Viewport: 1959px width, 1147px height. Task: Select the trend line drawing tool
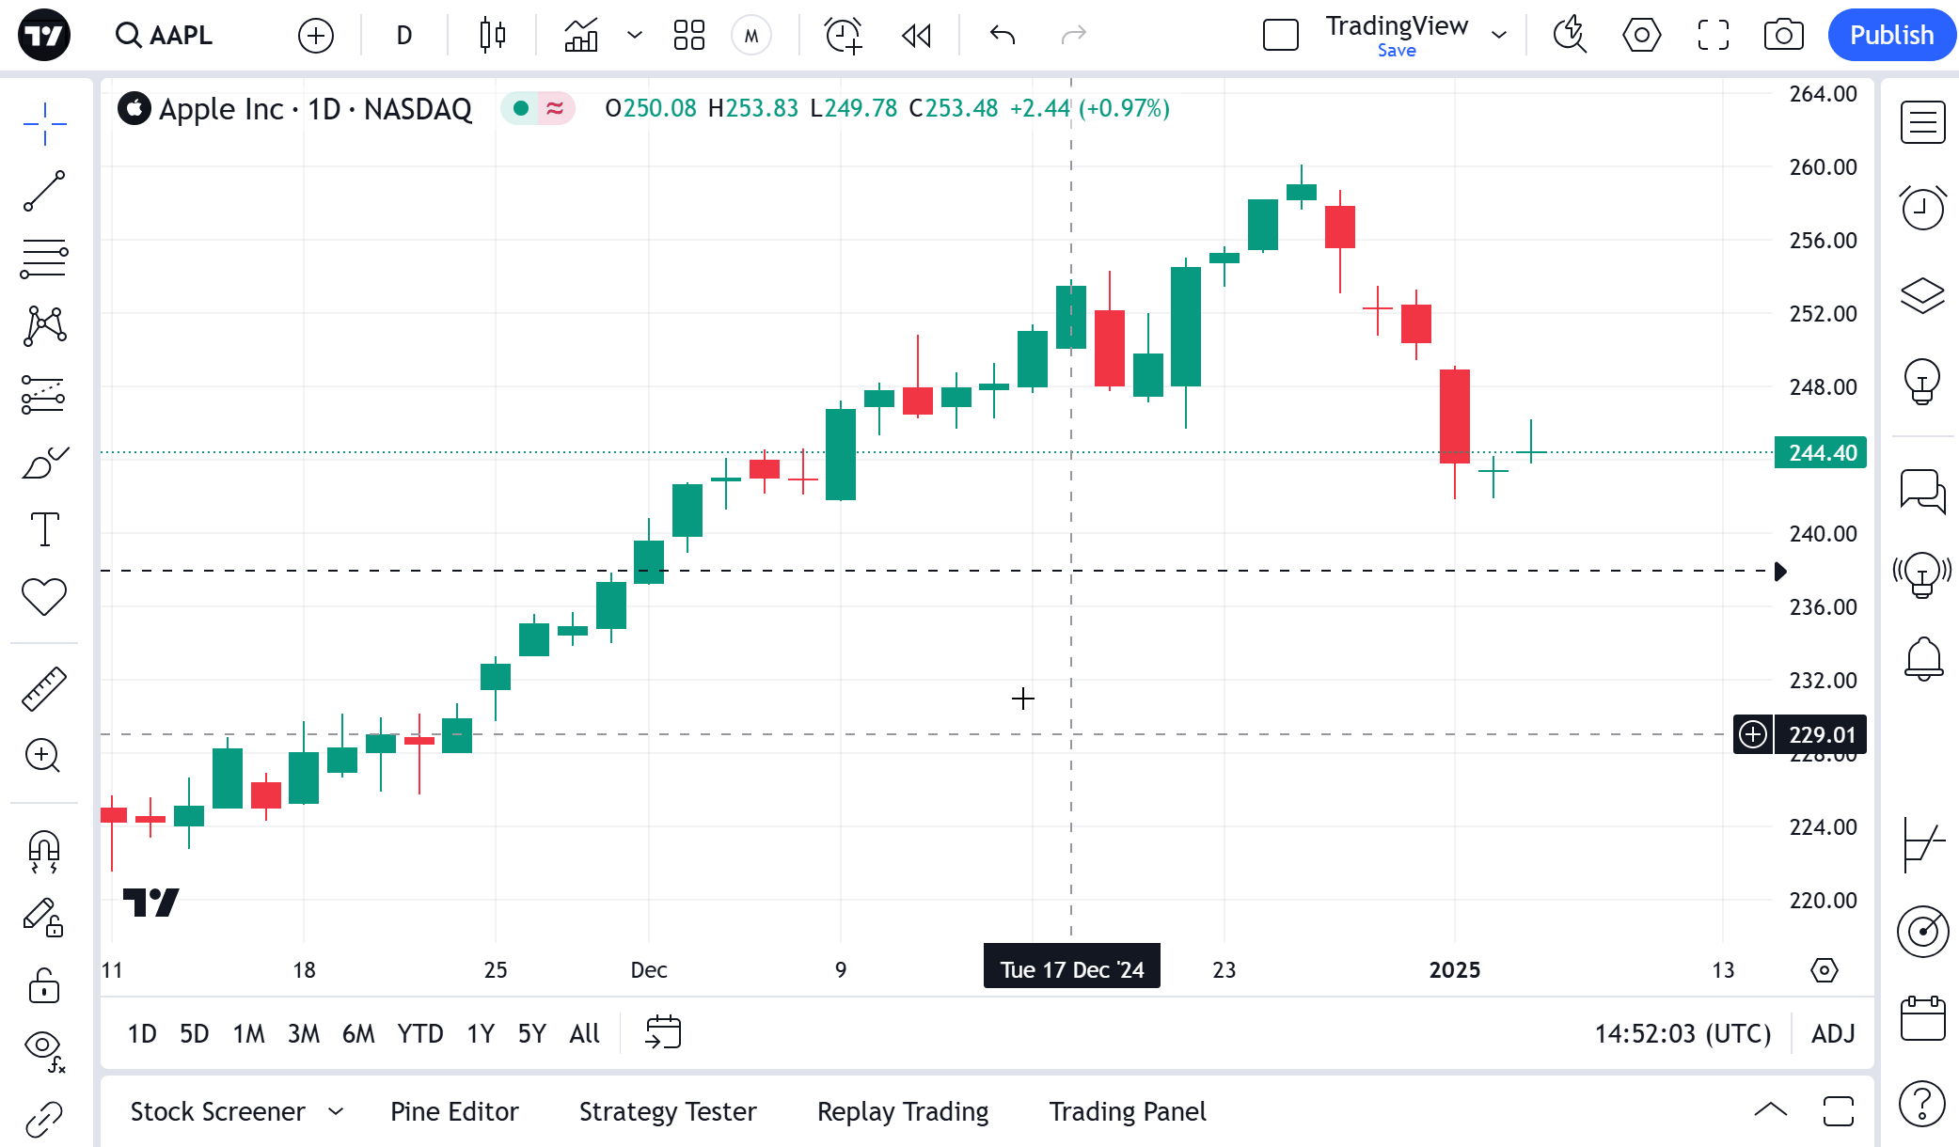[44, 191]
